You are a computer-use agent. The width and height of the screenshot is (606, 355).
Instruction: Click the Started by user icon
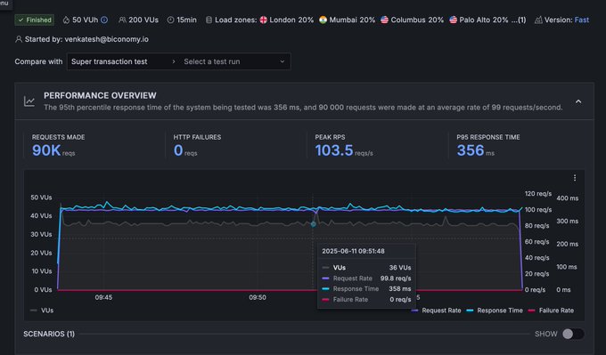pos(18,39)
